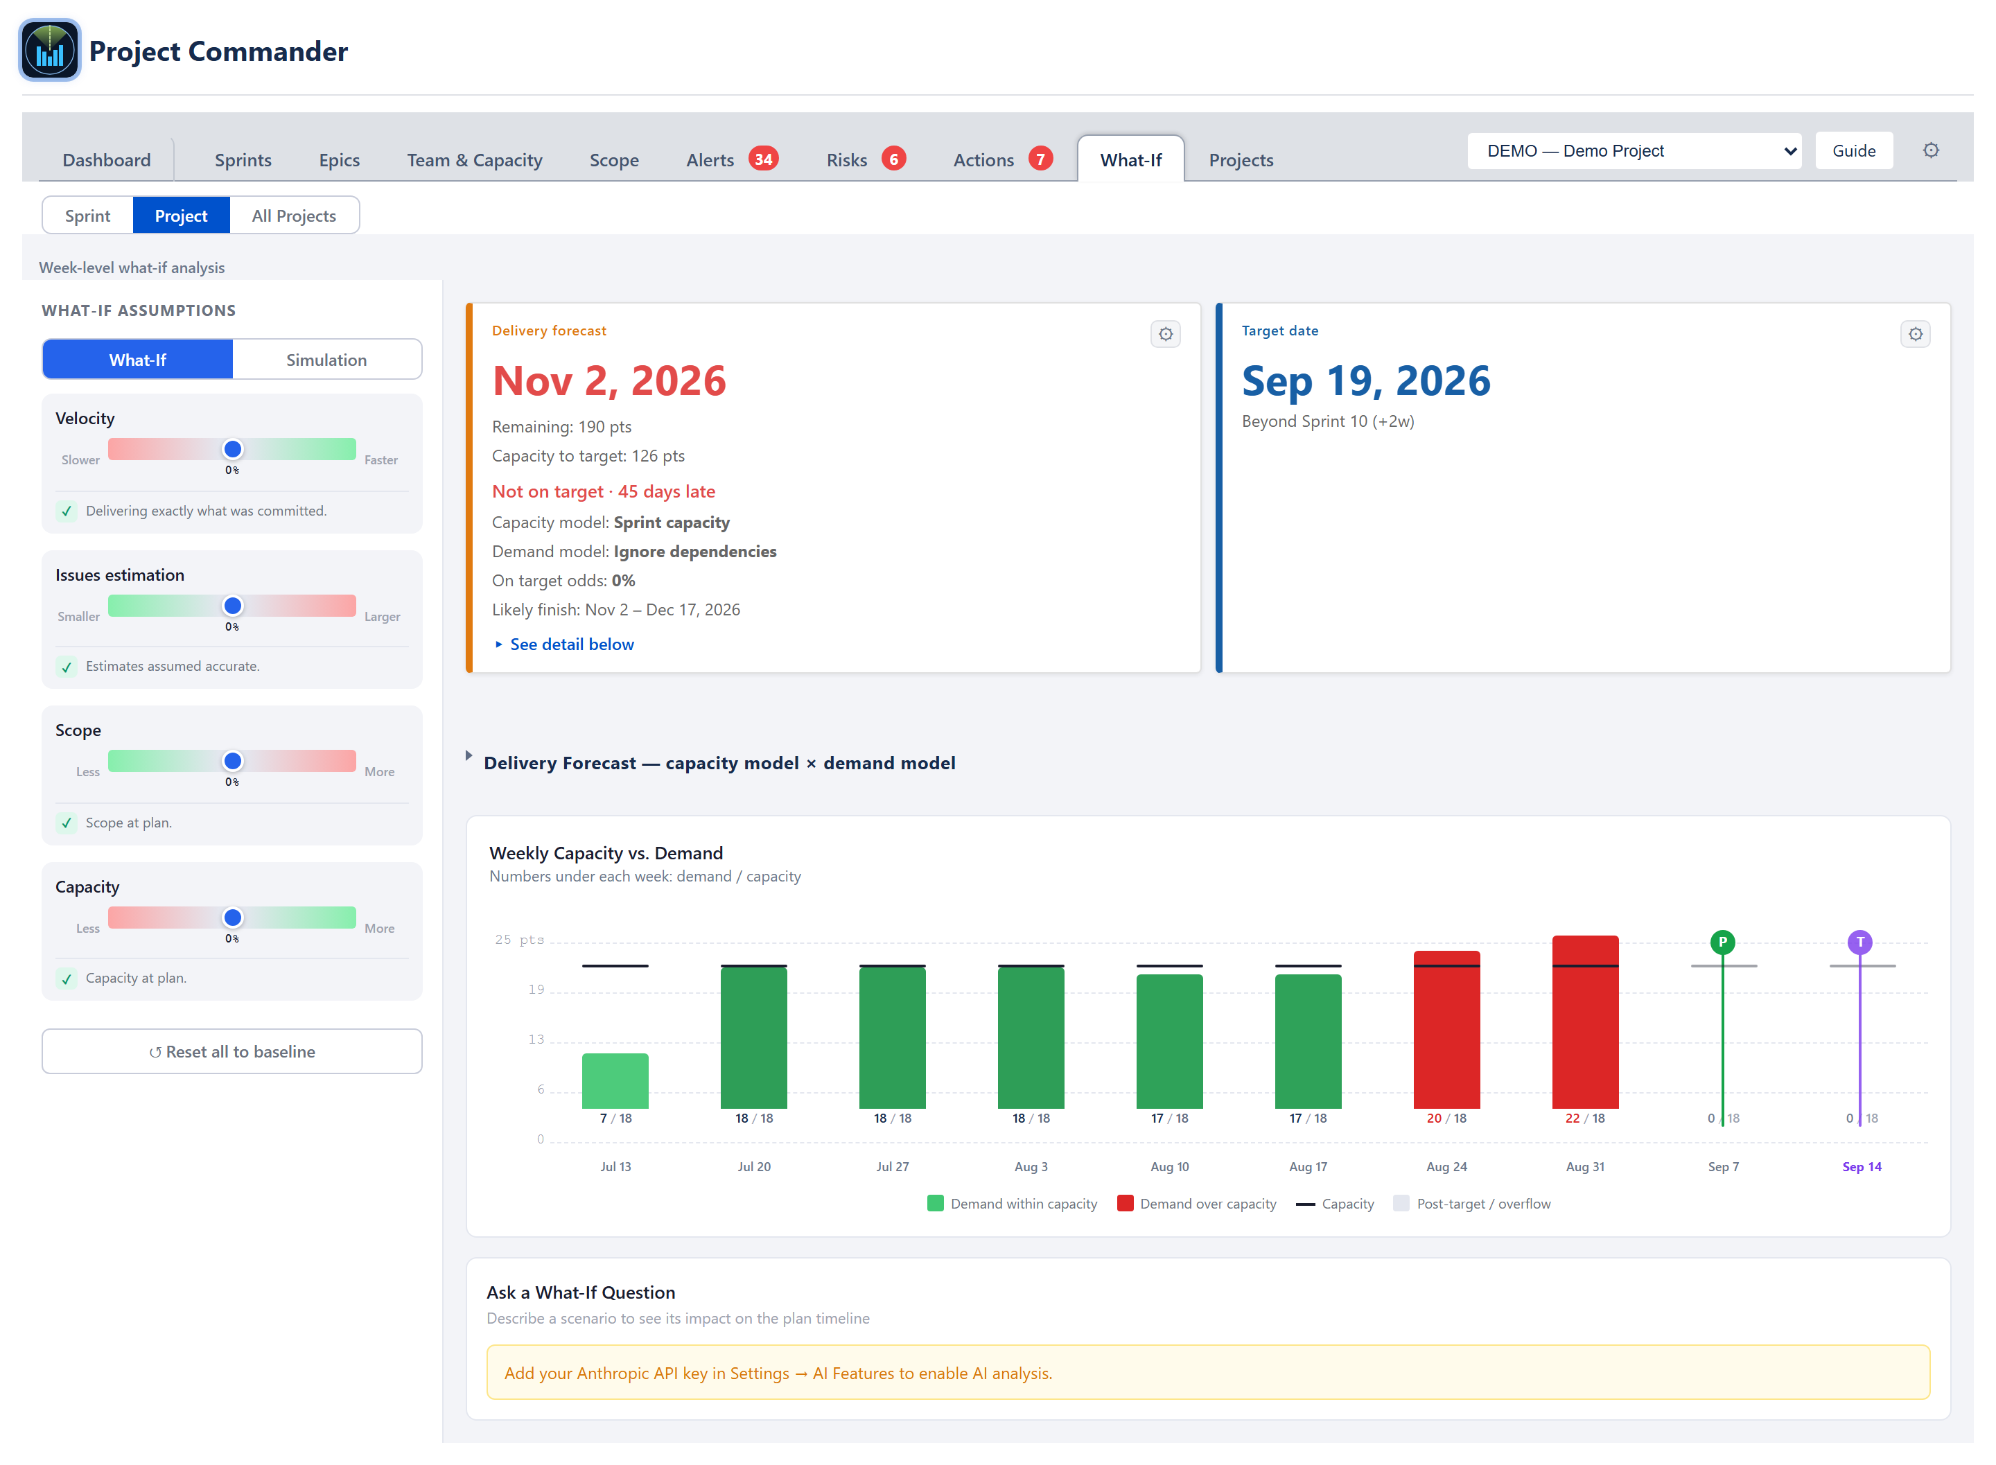Select the What-If mode toggle
The image size is (1996, 1465).
(137, 360)
